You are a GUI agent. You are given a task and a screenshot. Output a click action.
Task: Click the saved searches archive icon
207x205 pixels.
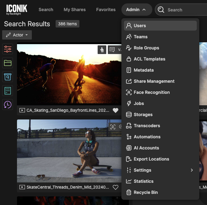click(8, 77)
